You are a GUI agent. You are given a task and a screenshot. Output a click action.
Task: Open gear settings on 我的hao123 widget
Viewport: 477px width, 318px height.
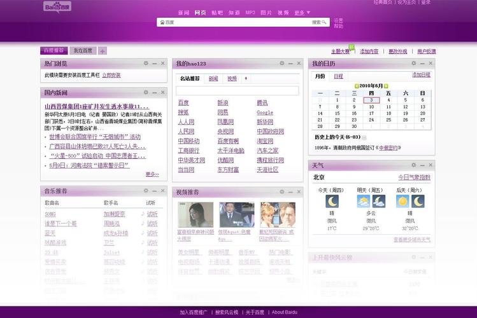click(281, 64)
